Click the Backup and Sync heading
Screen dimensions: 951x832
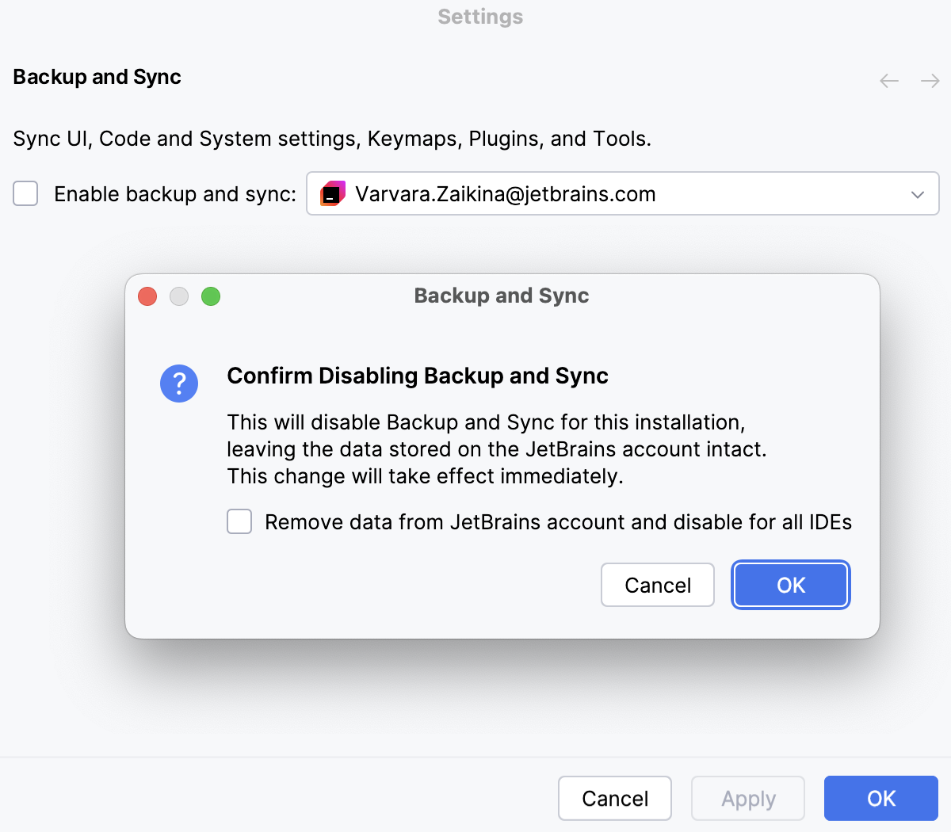[97, 77]
